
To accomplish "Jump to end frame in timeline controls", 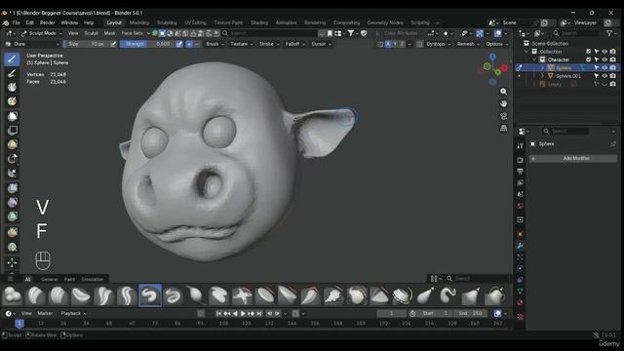I will pos(259,314).
